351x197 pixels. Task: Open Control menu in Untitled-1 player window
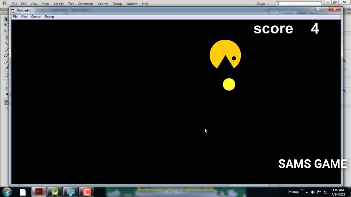[36, 17]
